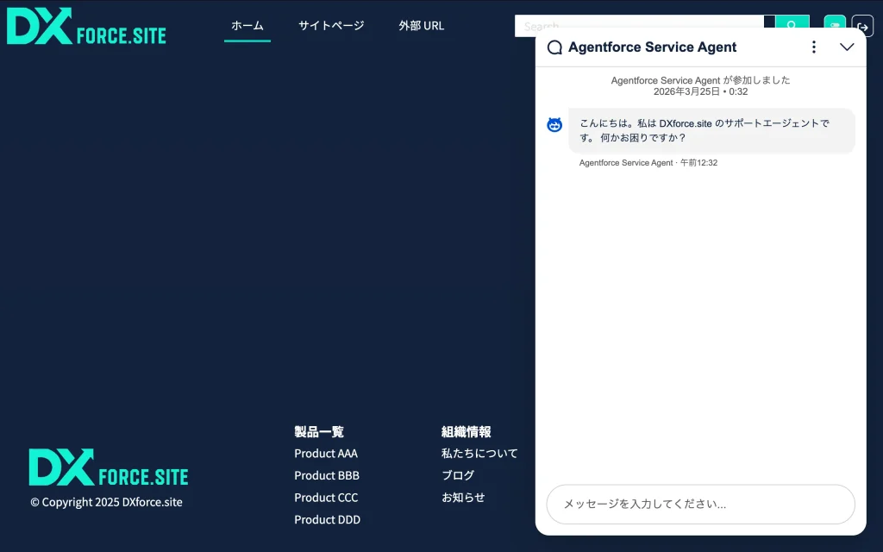Screen dimensions: 883x552
Task: Minimize the chat window with chevron
Action: tap(847, 47)
